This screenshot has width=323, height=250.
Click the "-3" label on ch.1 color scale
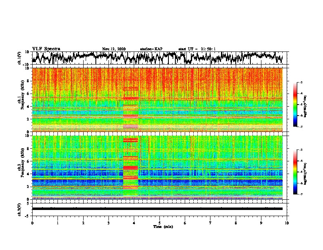(301, 83)
